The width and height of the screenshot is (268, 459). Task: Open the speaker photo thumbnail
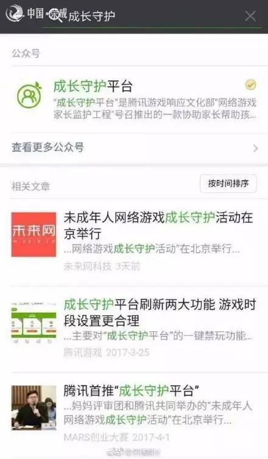coord(33,407)
